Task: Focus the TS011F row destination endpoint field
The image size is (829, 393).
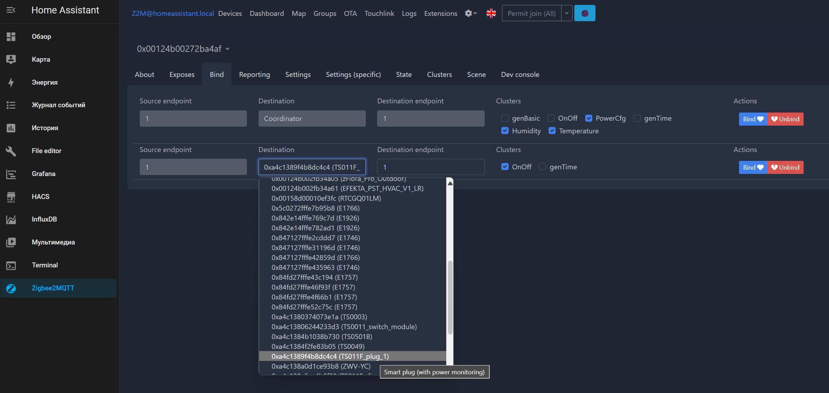Action: point(431,167)
